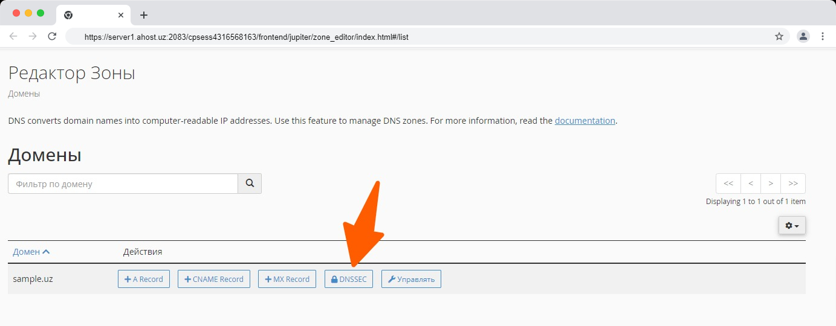Click the address bar URL
The height and width of the screenshot is (326, 836).
(247, 37)
